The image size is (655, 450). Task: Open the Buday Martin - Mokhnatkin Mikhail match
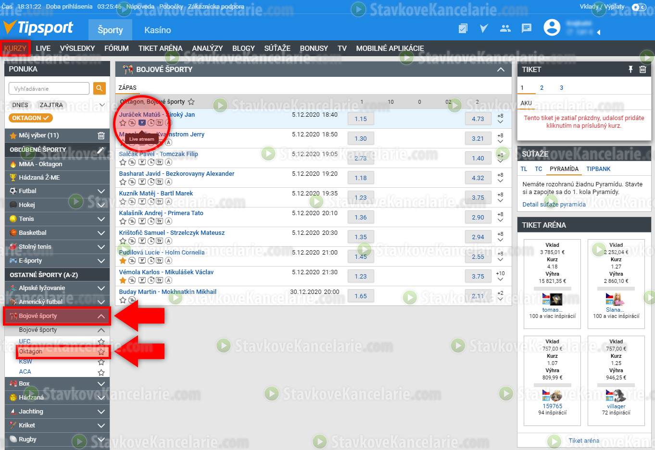(x=168, y=292)
